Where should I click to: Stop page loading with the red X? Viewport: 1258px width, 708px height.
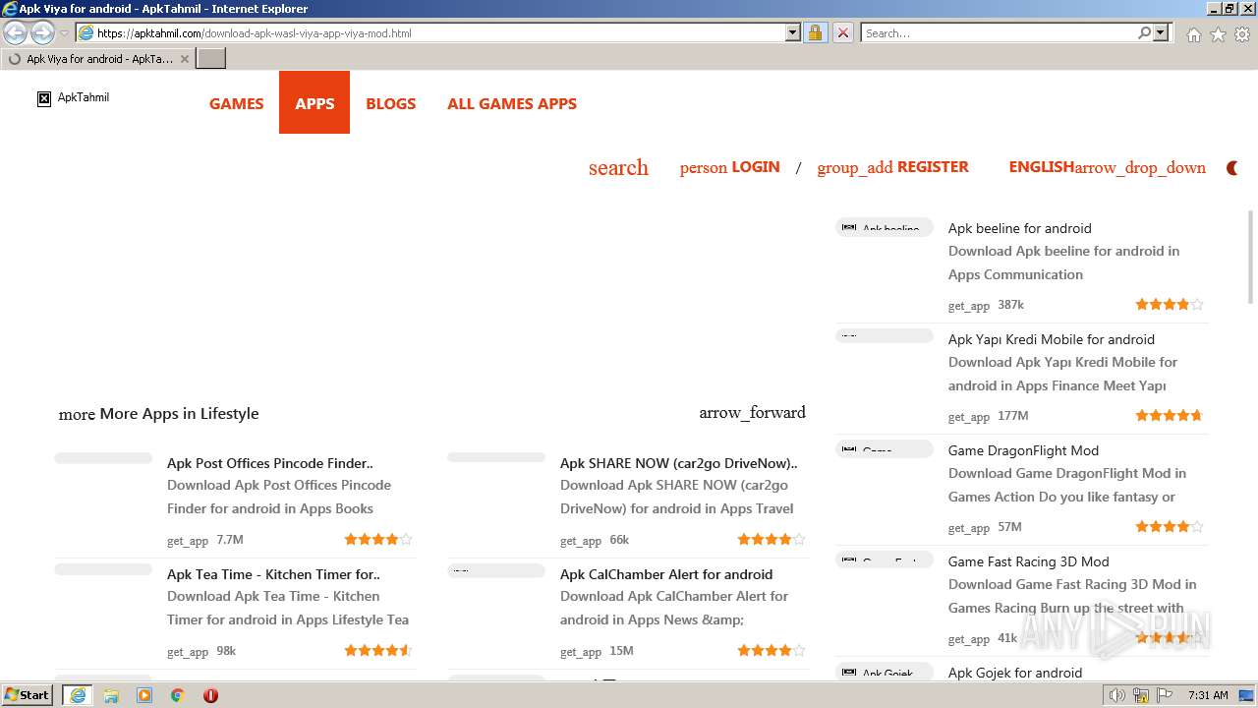coord(842,32)
